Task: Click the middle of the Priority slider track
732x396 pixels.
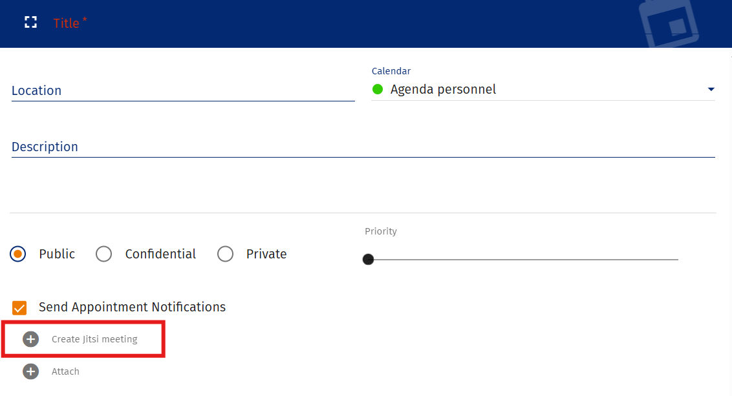Action: (x=522, y=259)
